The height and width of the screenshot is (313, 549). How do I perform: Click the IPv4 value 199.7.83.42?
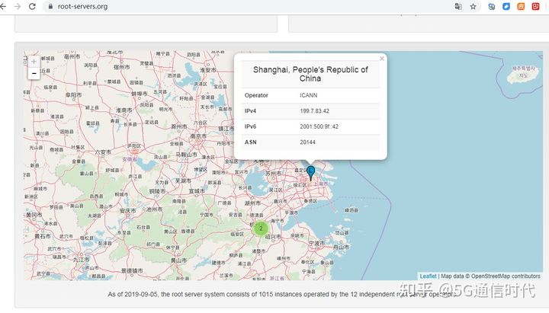pyautogui.click(x=314, y=111)
